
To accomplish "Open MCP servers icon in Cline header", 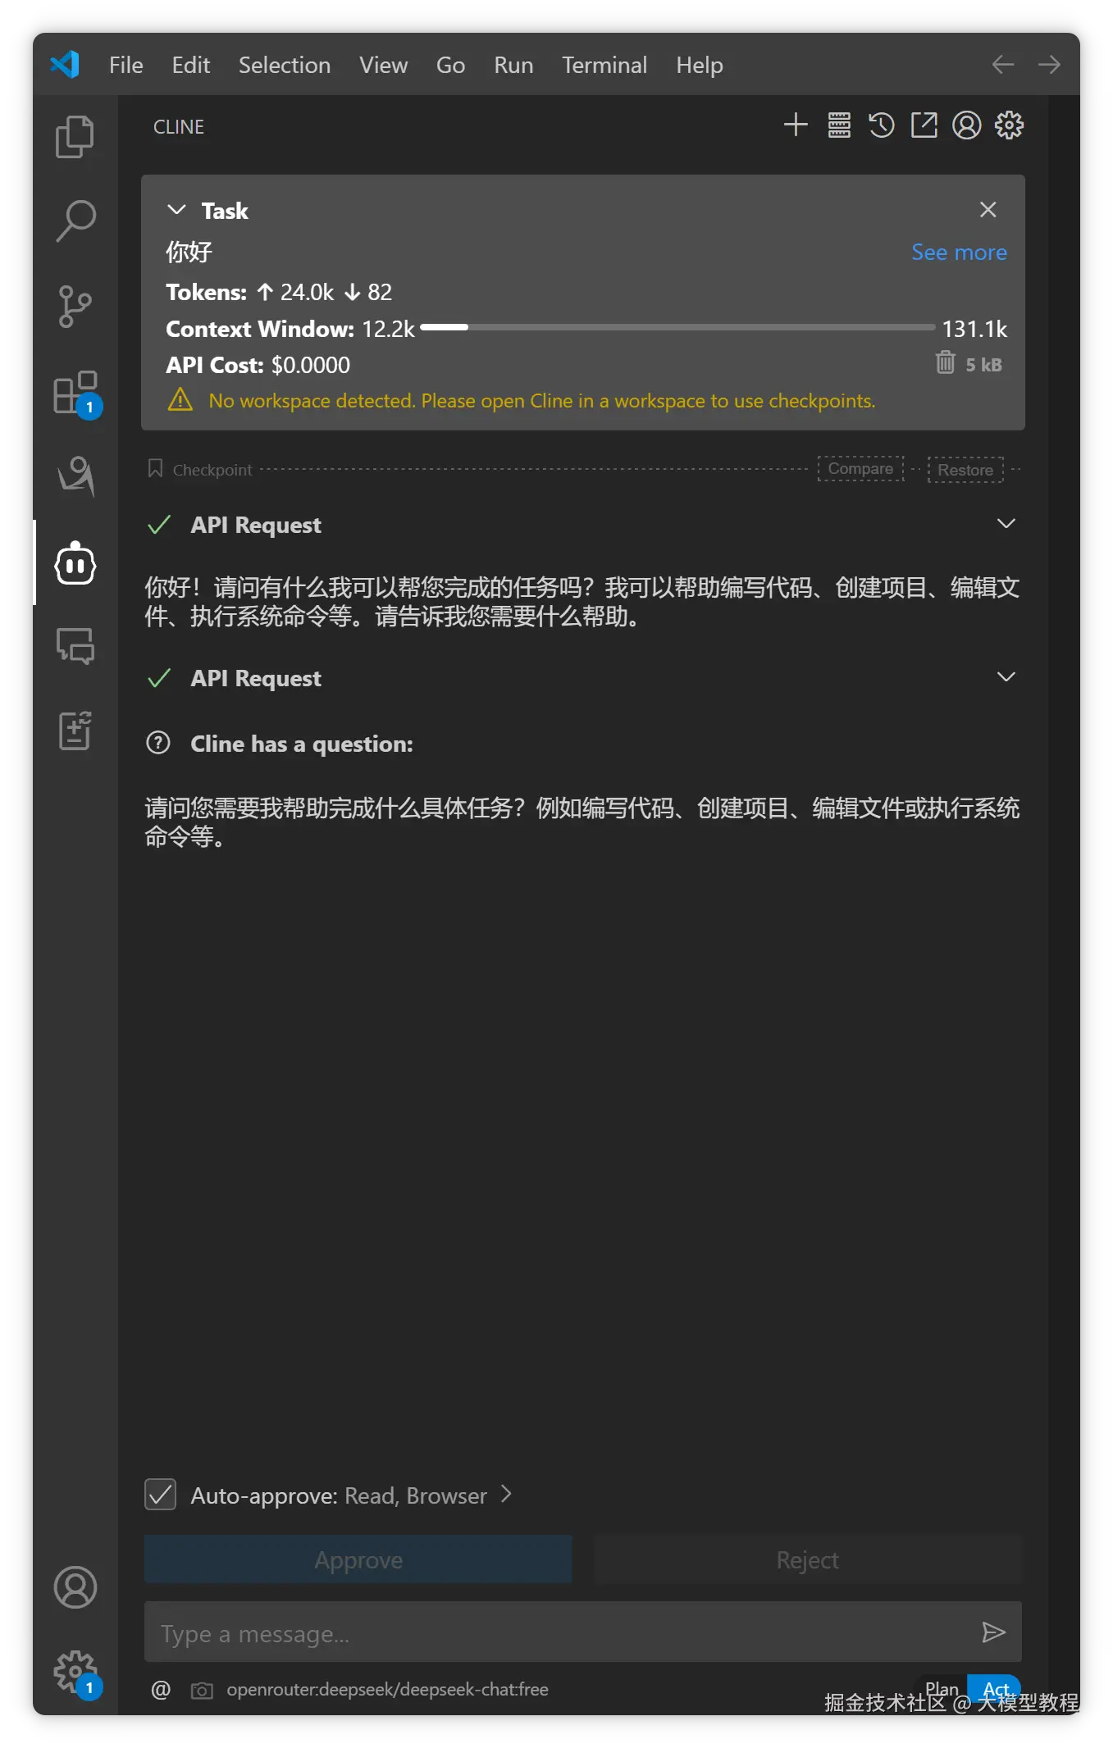I will tap(839, 125).
